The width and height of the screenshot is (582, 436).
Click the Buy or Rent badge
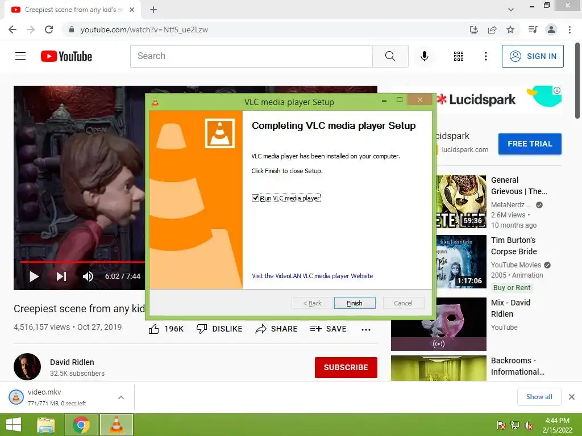pyautogui.click(x=512, y=288)
